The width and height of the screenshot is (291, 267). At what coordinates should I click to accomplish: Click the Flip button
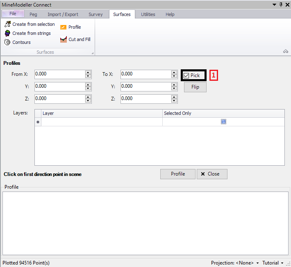[195, 87]
